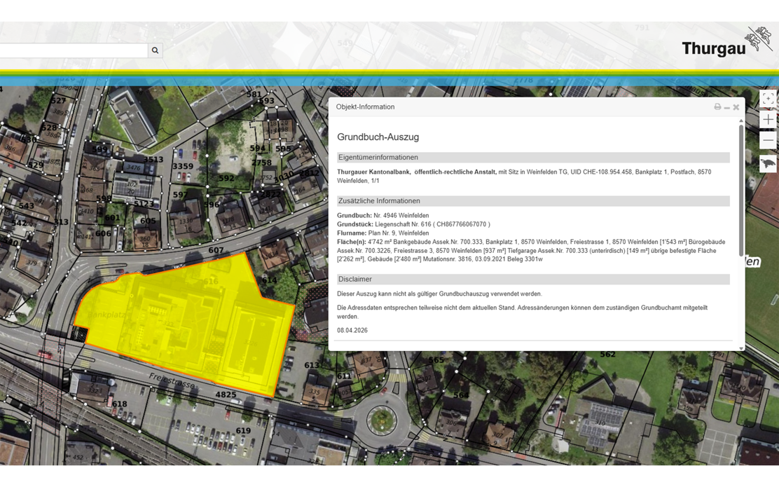Click the Objekt-Information panel title
This screenshot has width=779, height=487.
pyautogui.click(x=365, y=107)
